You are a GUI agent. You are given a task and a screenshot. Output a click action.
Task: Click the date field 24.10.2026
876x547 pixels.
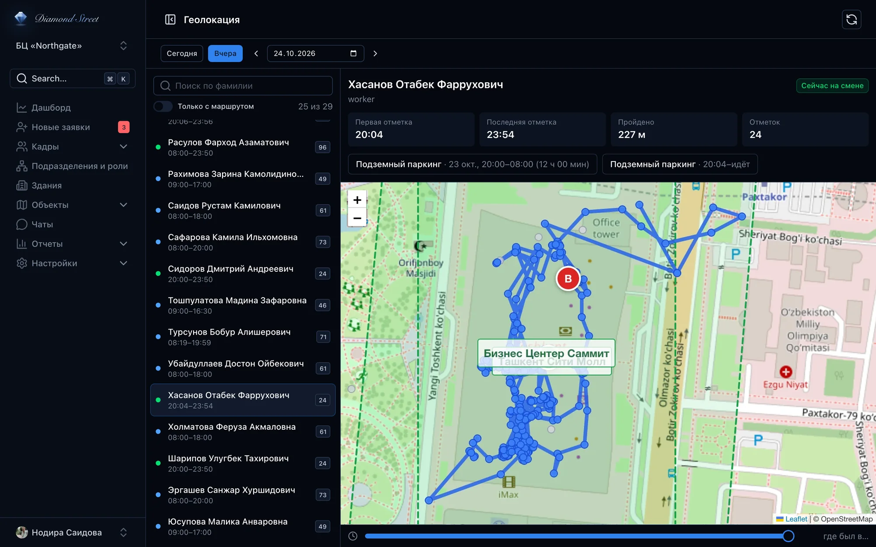pos(315,53)
